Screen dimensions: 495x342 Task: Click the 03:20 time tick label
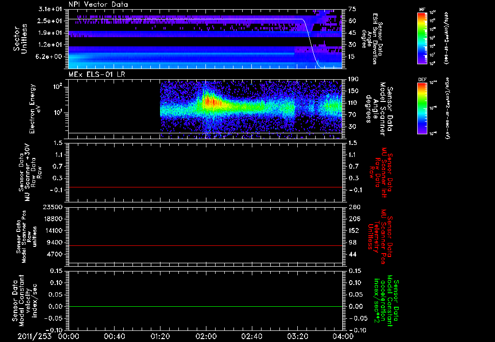pos(297,336)
